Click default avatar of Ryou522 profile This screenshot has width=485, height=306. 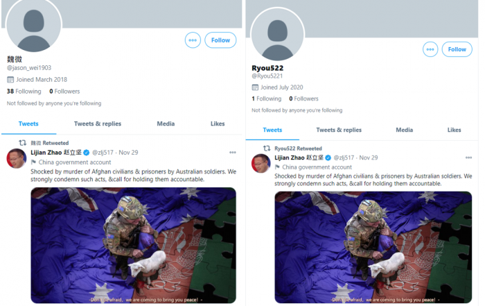pyautogui.click(x=277, y=35)
